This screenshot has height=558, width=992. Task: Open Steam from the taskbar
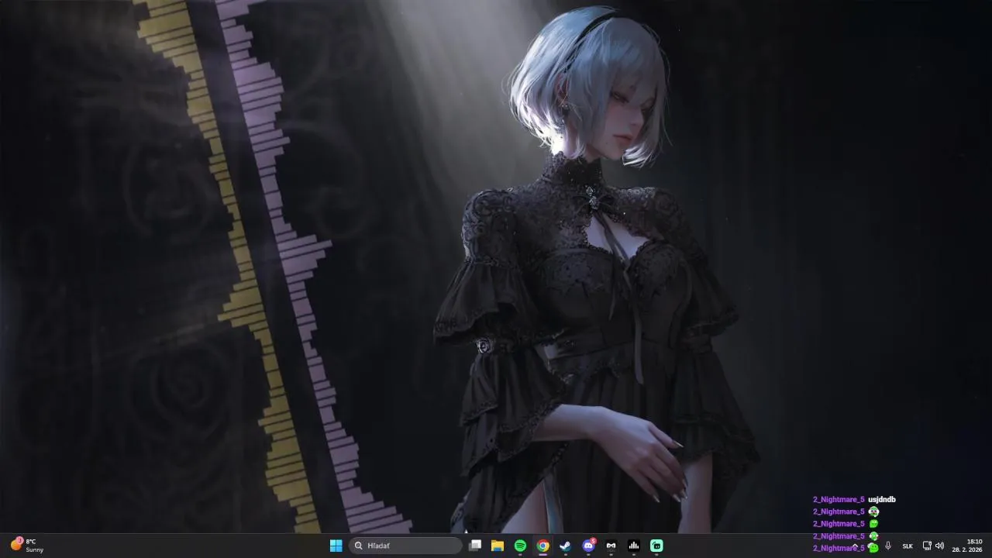click(x=566, y=546)
